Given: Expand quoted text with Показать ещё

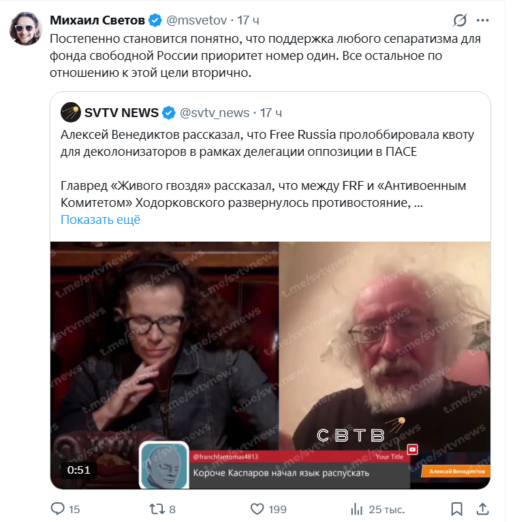Looking at the screenshot, I should click(100, 220).
